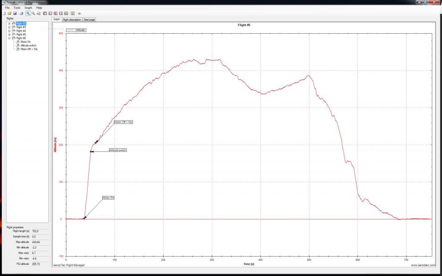Click the X-box icon in the toolbar
Image resolution: width=442 pixels, height=276 pixels.
(x=73, y=13)
